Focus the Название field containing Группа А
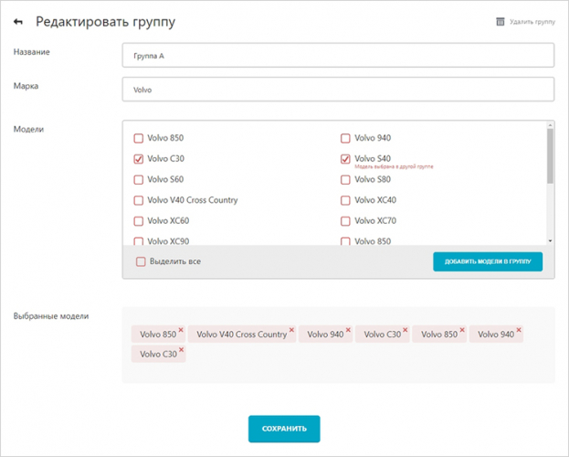The height and width of the screenshot is (457, 569). click(x=338, y=55)
